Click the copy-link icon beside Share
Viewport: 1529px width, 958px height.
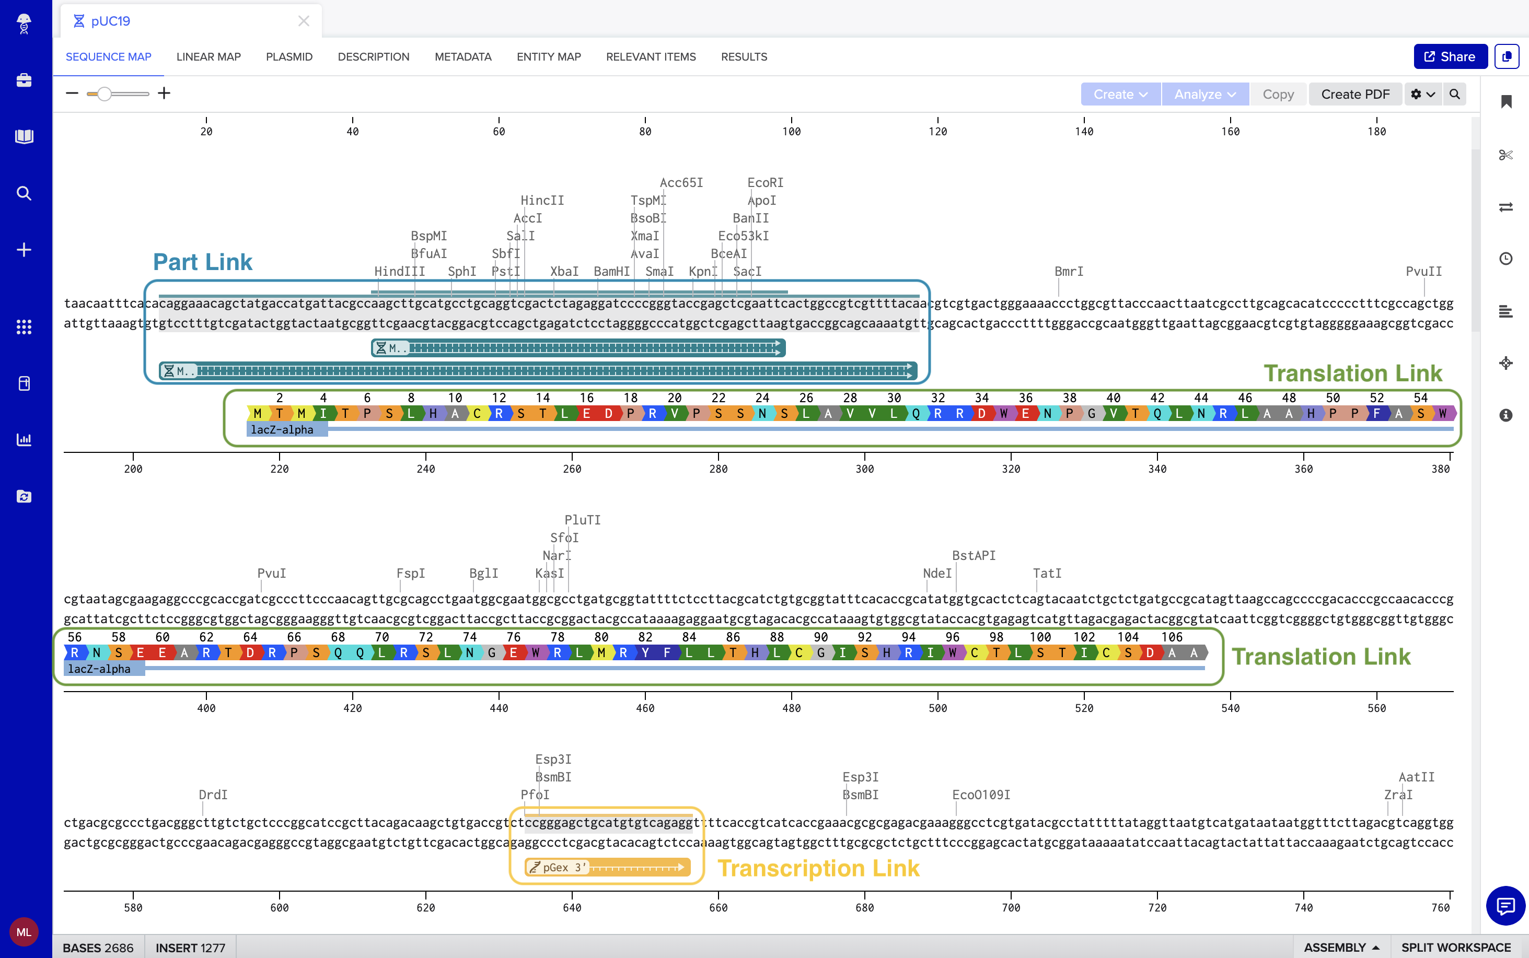[1506, 56]
